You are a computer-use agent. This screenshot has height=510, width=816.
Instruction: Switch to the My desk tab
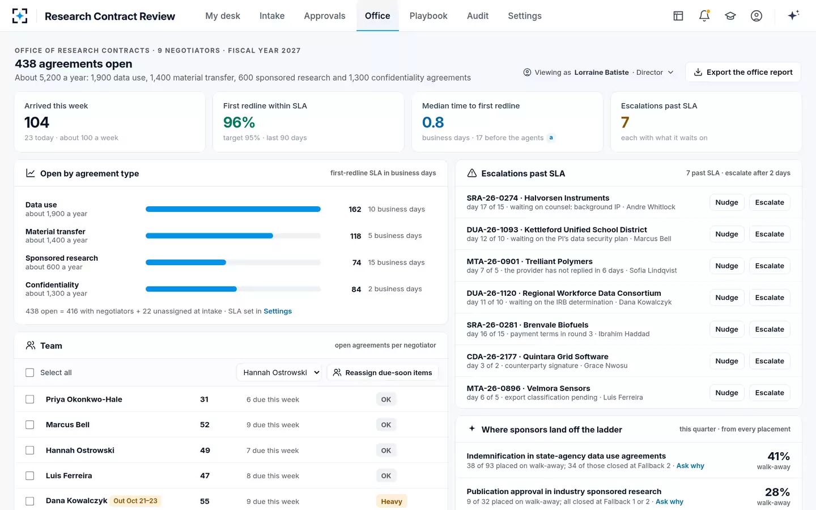(x=223, y=16)
